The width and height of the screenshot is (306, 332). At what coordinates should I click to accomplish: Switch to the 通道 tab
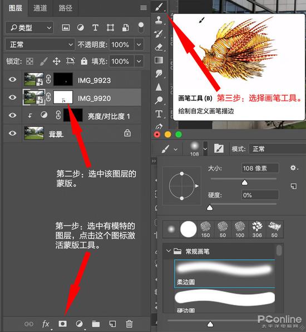(x=40, y=8)
